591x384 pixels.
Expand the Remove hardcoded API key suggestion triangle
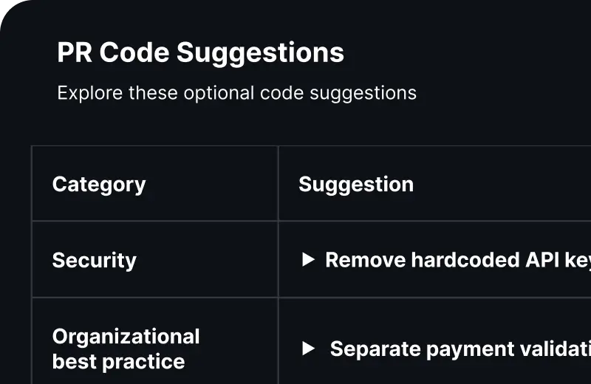309,260
